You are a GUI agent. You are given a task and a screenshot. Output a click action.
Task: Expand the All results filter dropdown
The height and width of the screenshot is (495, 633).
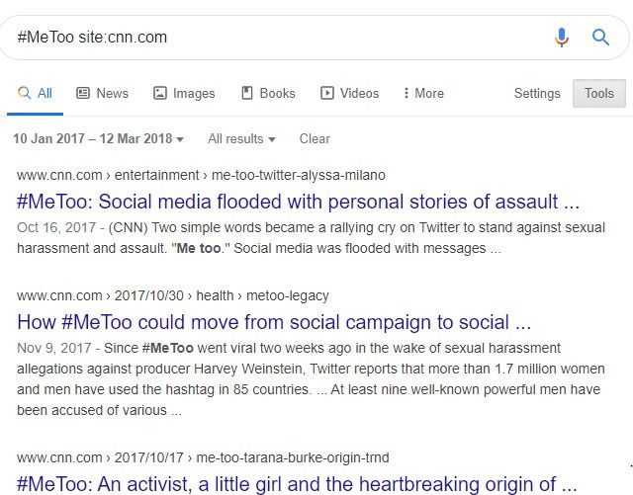[x=241, y=139]
